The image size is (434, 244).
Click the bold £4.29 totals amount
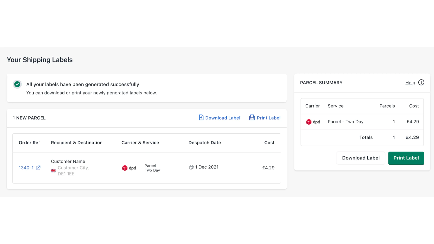click(x=412, y=137)
